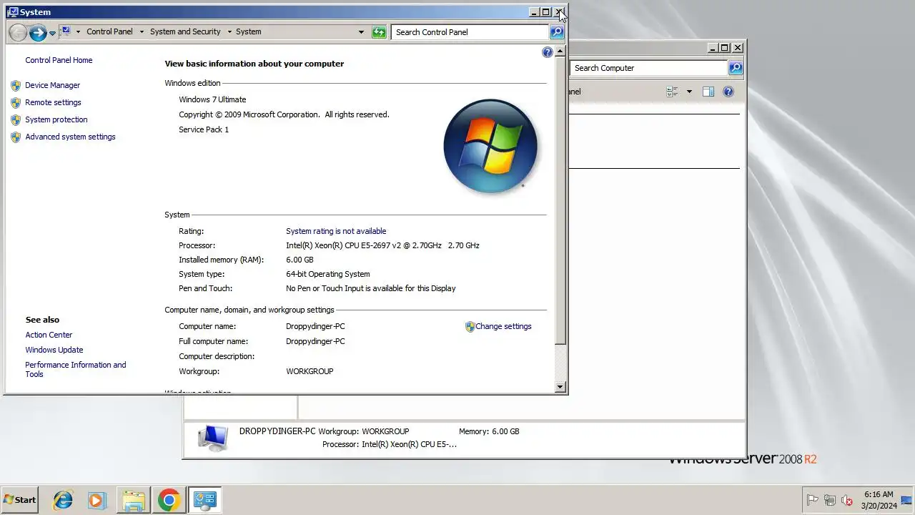Image resolution: width=915 pixels, height=515 pixels.
Task: Click the shield icon beside Remote settings
Action: click(16, 102)
